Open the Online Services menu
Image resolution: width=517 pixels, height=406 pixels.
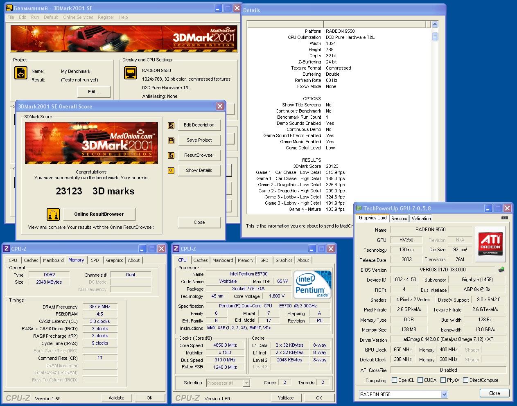(78, 17)
